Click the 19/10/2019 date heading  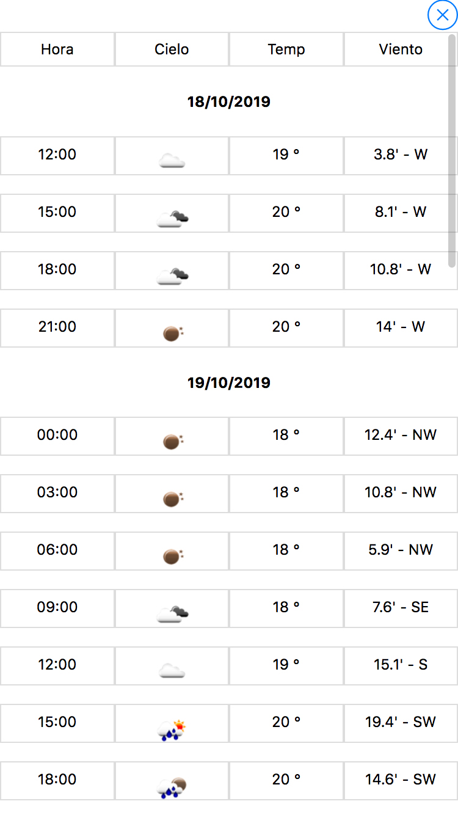229,383
